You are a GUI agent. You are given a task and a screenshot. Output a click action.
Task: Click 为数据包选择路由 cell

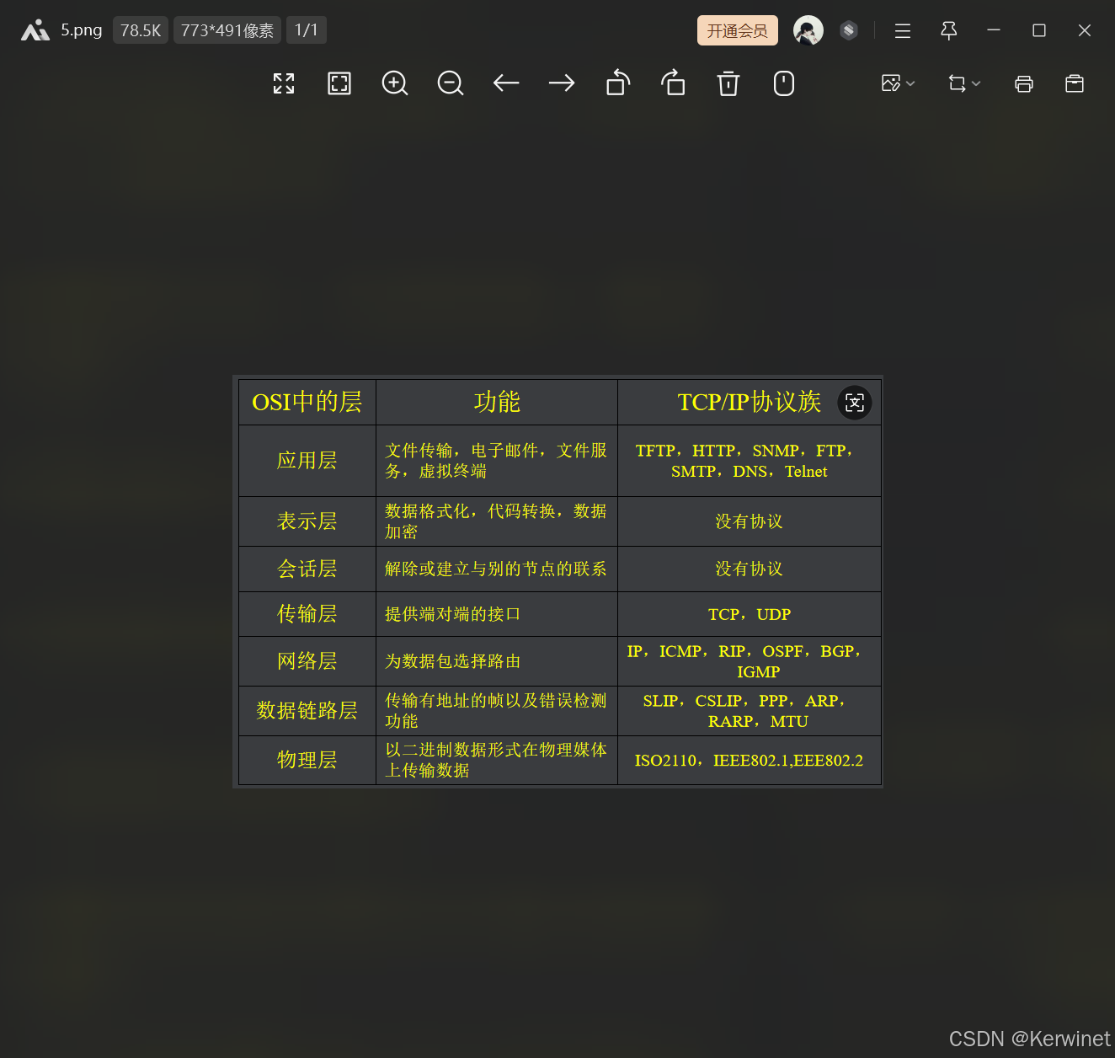point(497,661)
